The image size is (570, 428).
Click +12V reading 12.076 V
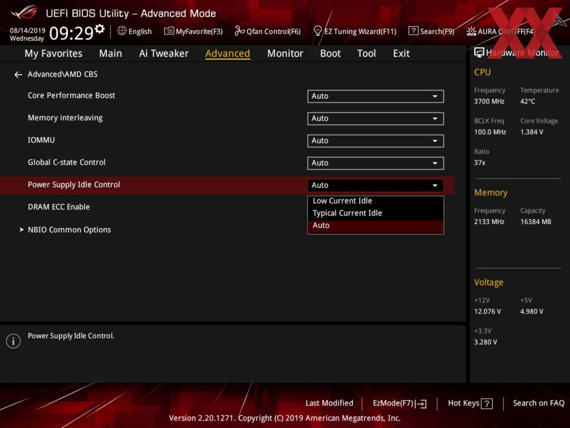click(x=487, y=311)
